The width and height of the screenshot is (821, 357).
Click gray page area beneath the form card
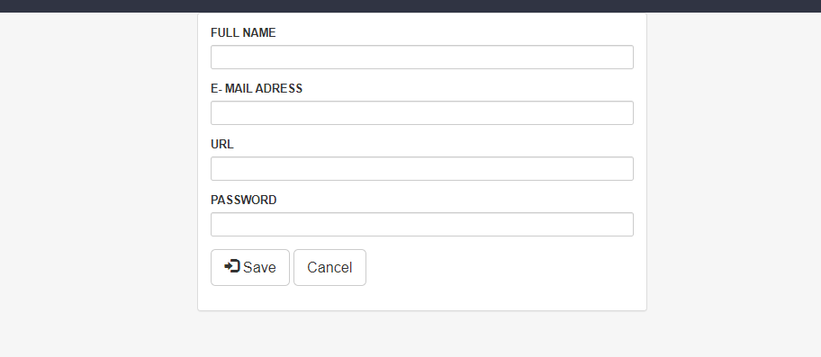pos(422,335)
